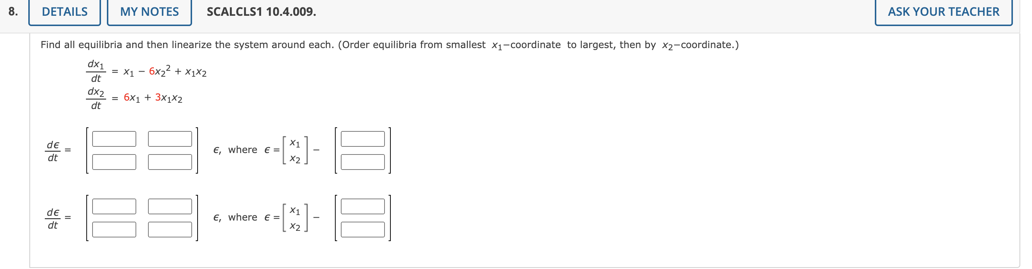Screen dimensions: 1032x269
Task: Click top-right entry of second Jacobian matrix
Action: click(x=170, y=207)
